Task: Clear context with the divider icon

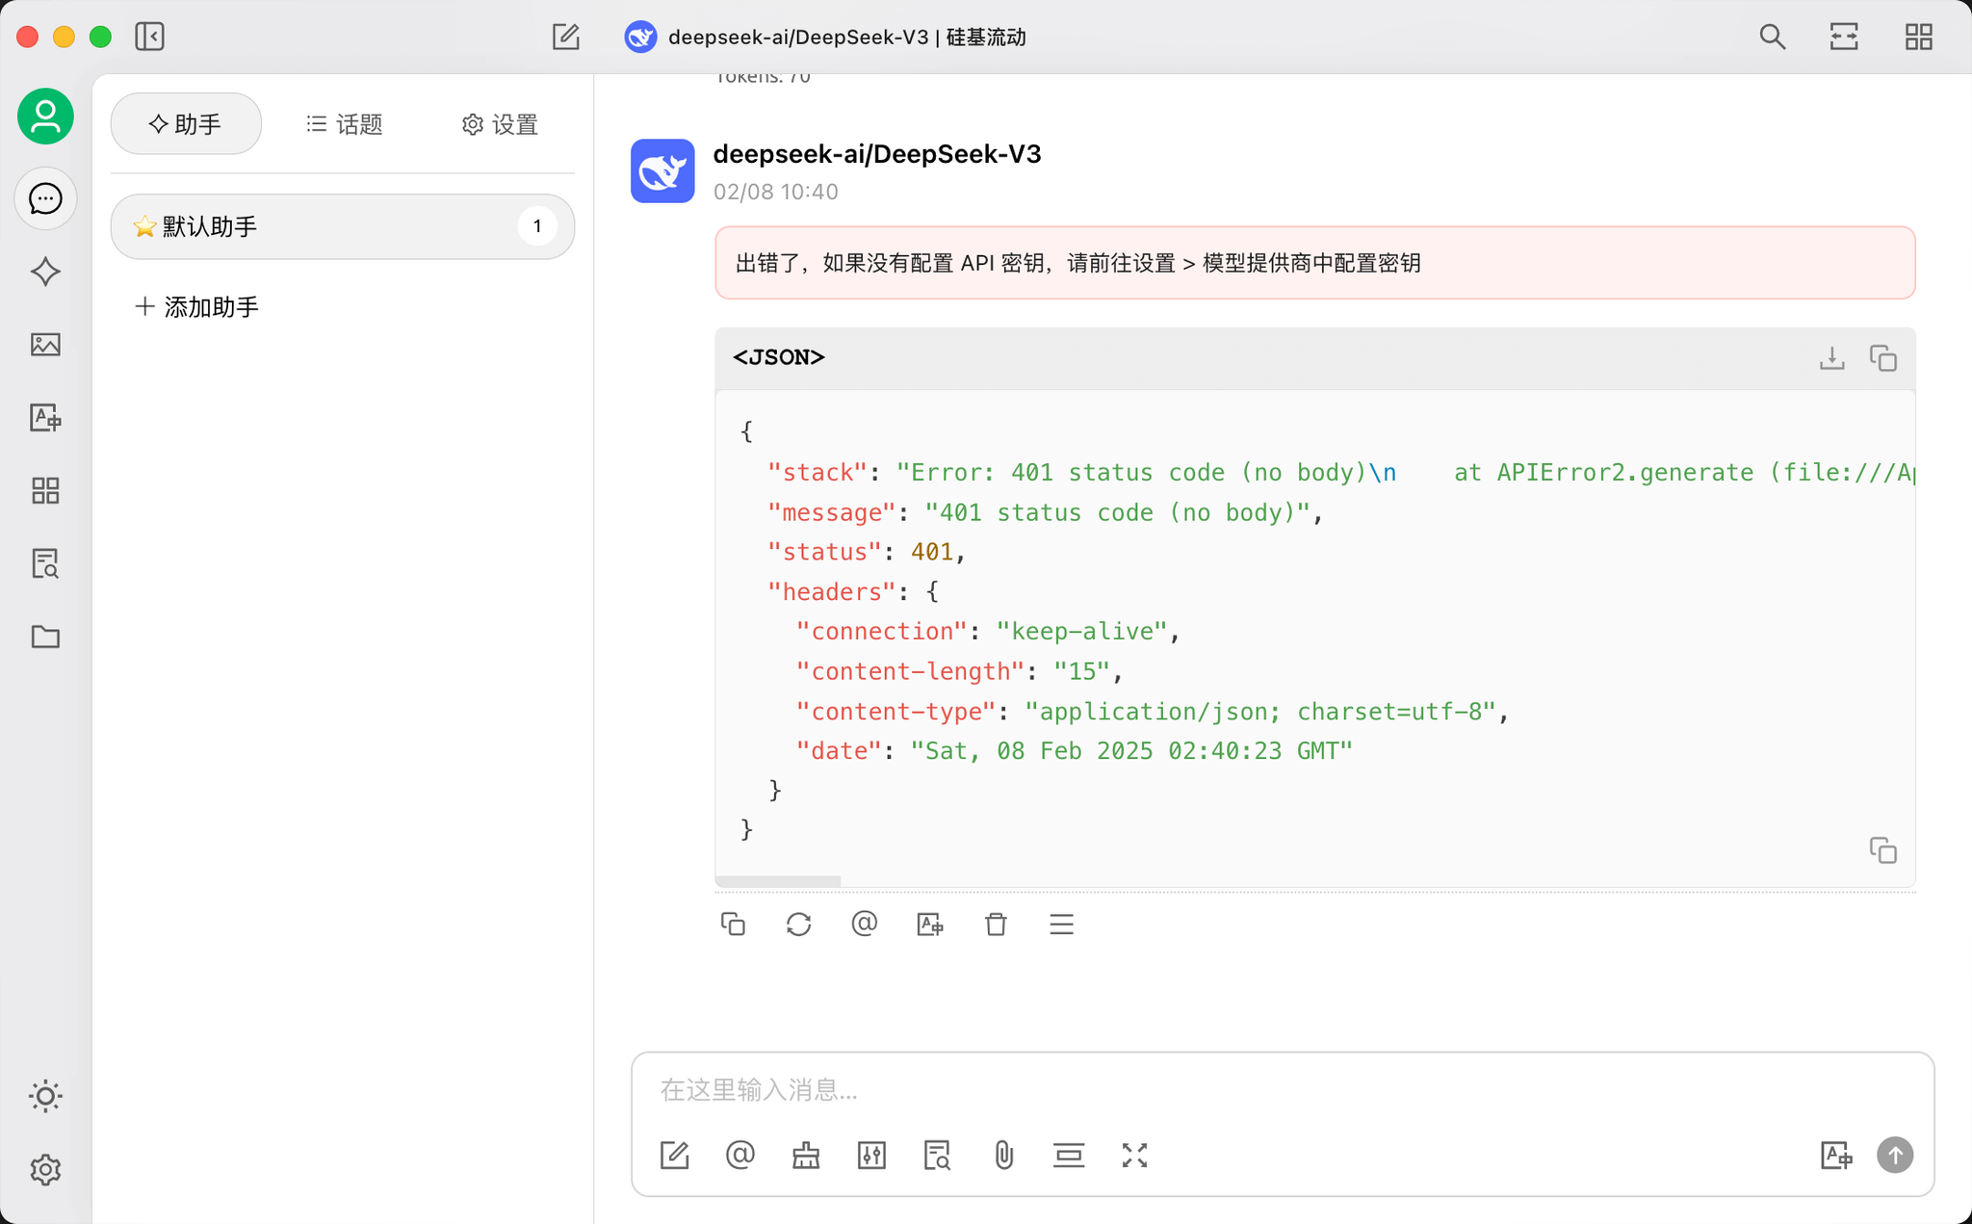Action: tap(1069, 1155)
